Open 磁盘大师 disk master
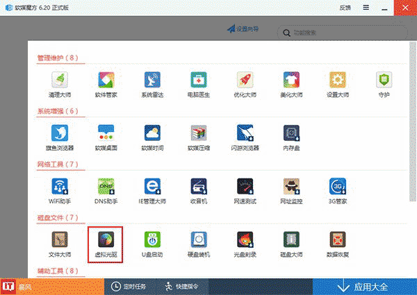This screenshot has width=417, height=295. 291,244
